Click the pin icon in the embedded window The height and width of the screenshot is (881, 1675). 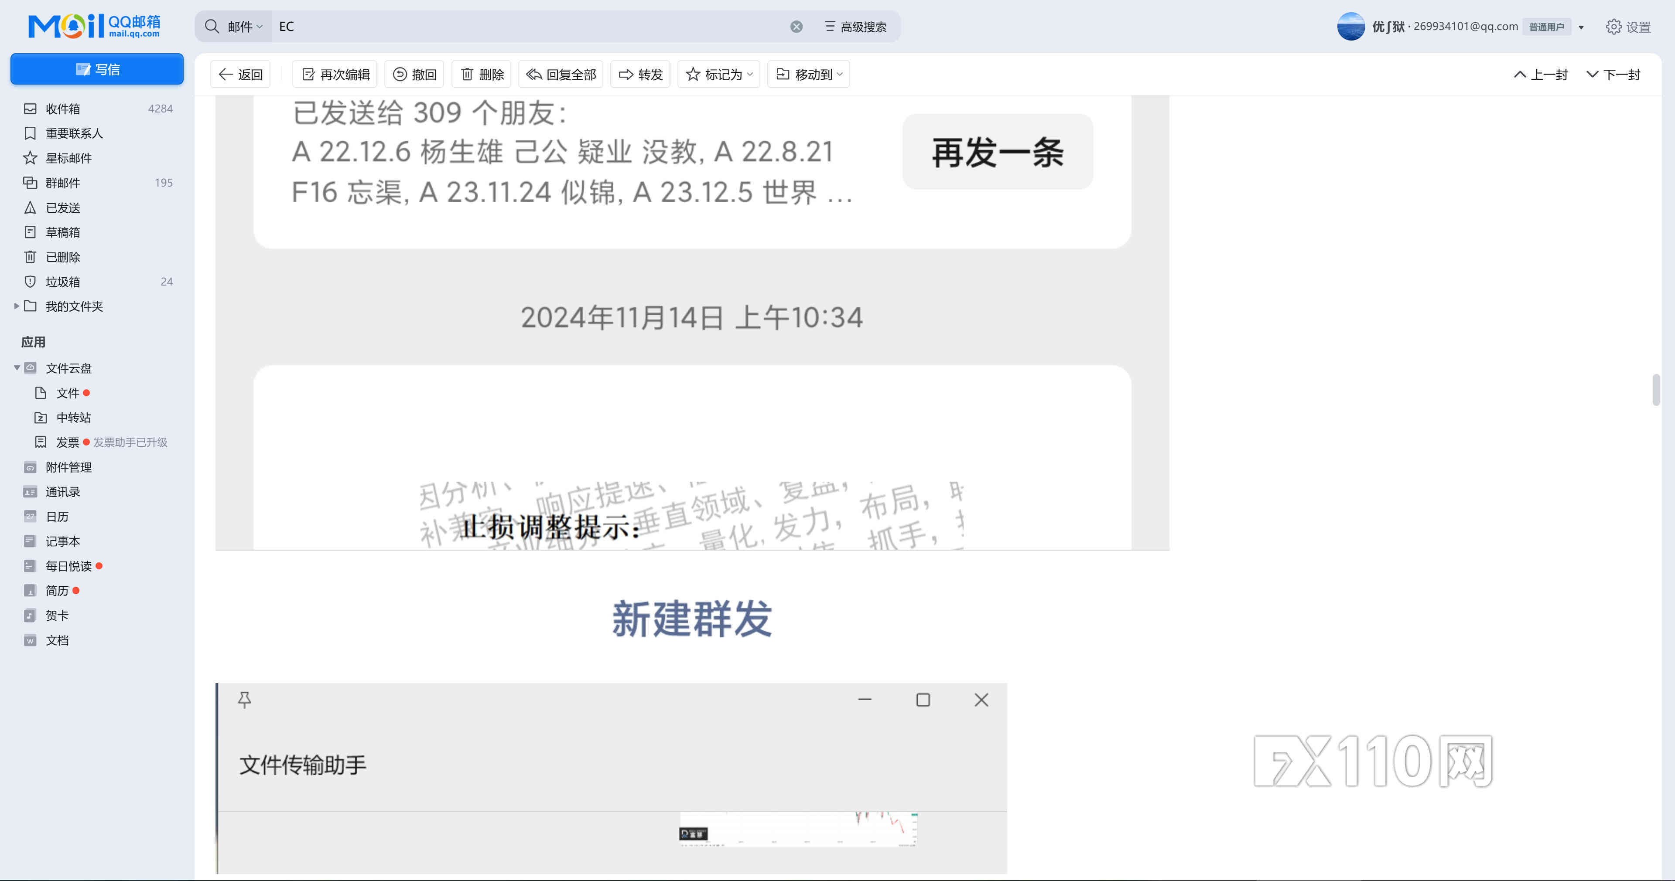pos(244,700)
